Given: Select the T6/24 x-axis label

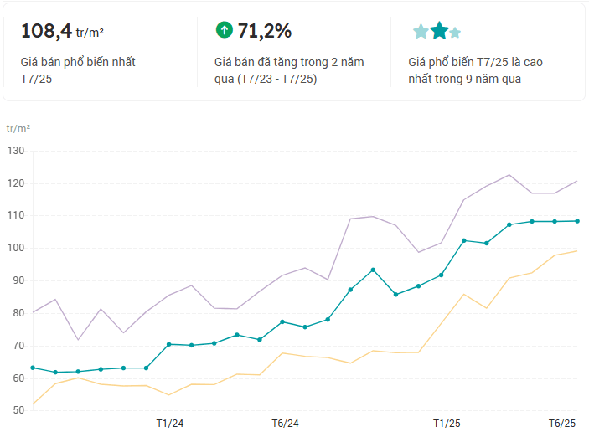Looking at the screenshot, I should pos(285,423).
